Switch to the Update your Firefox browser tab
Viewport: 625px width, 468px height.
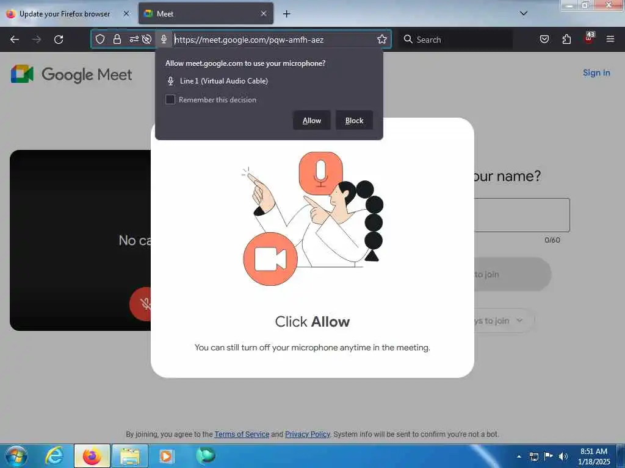pyautogui.click(x=65, y=14)
